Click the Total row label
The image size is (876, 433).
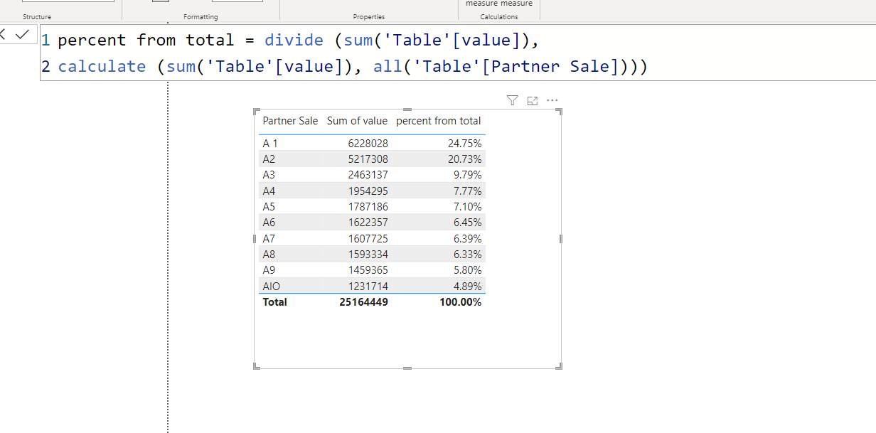275,302
